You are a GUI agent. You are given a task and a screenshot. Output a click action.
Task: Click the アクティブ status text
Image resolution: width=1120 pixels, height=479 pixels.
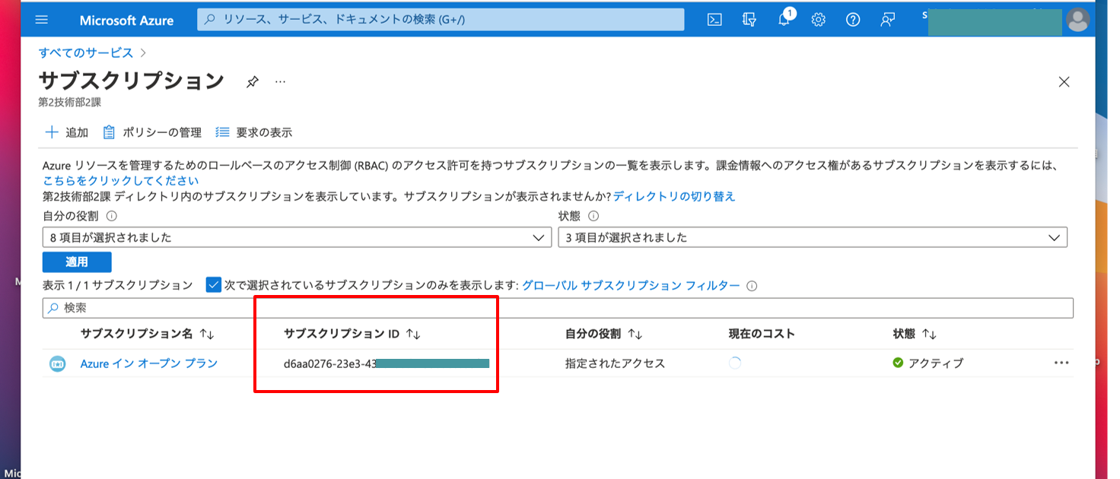tap(936, 363)
